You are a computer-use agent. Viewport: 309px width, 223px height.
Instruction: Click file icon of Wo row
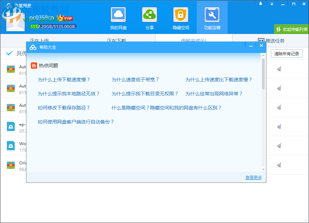click(11, 146)
